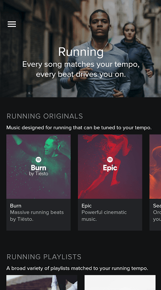The width and height of the screenshot is (161, 290).
Task: Tap 'A broad variety of playlists' subtitle
Action: pyautogui.click(x=77, y=268)
